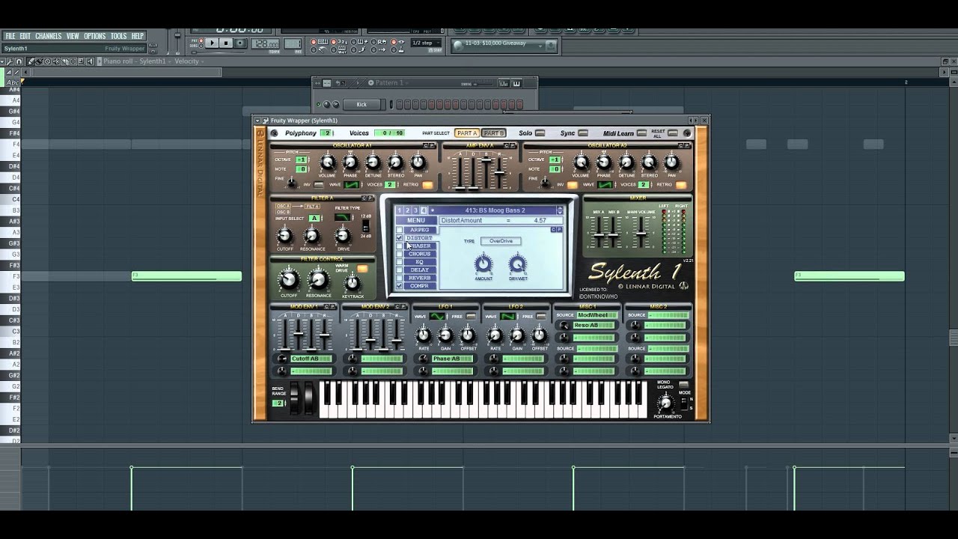Viewport: 958px width, 539px height.
Task: Open the FILE menu
Action: (10, 36)
